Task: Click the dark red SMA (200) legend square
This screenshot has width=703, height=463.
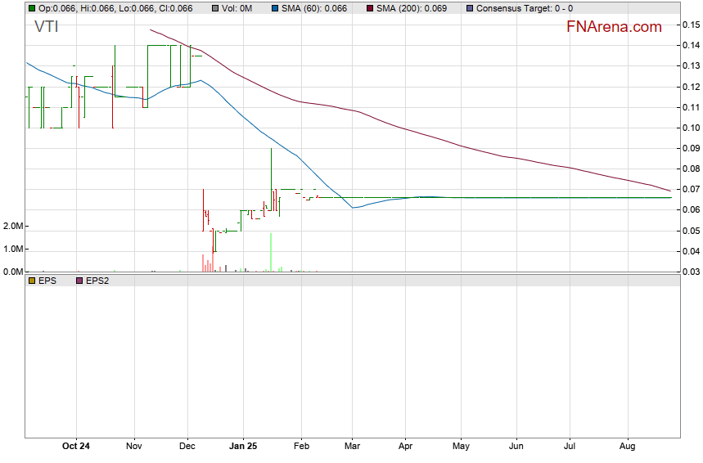Action: coord(369,8)
